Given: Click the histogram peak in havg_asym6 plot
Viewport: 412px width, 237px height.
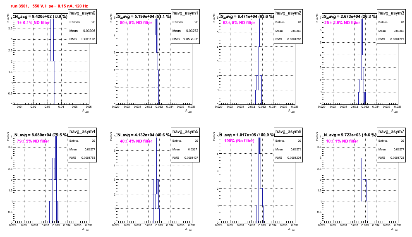Looking at the screenshot, I should 260,138.
